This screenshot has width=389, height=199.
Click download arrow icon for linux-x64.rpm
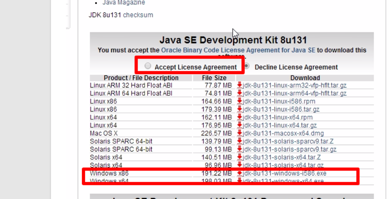pyautogui.click(x=239, y=117)
